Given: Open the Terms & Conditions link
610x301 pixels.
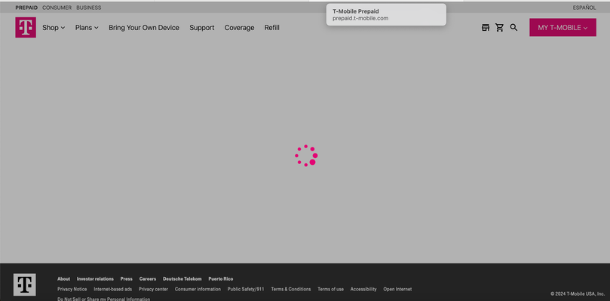Looking at the screenshot, I should pos(291,289).
